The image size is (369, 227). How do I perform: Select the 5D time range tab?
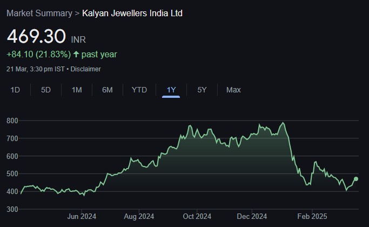46,90
